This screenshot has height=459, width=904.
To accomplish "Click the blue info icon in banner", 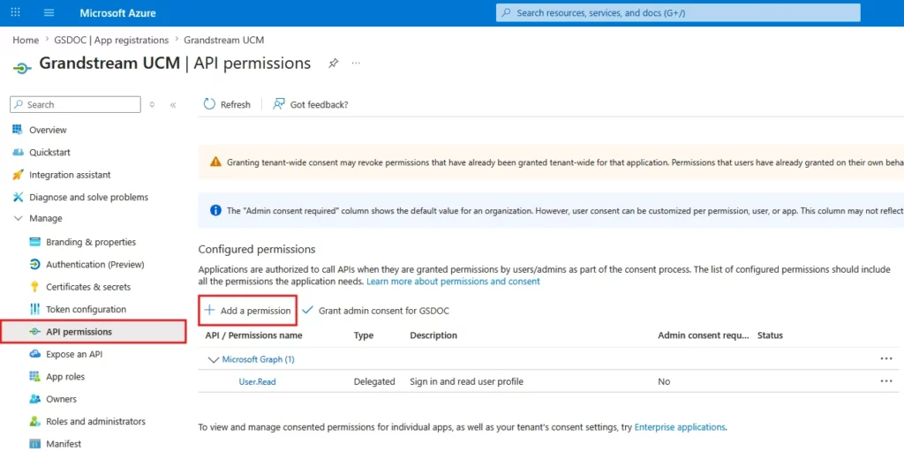I will pos(215,210).
